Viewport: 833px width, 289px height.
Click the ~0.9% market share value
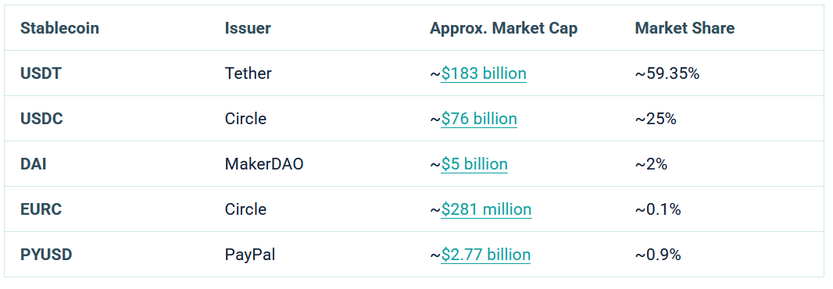click(657, 255)
